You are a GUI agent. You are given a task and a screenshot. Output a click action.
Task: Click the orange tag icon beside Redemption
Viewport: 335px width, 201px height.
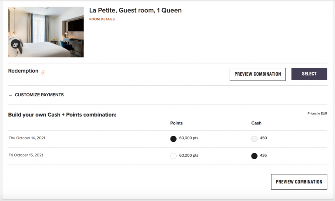pyautogui.click(x=43, y=72)
